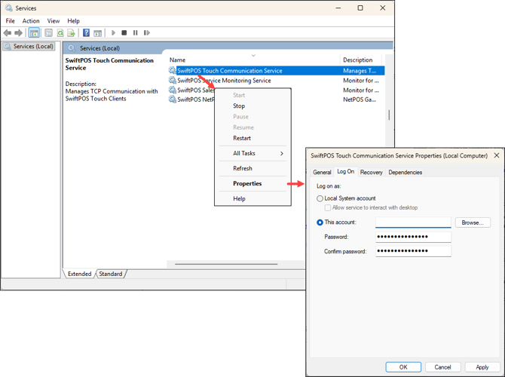This screenshot has height=377, width=505.
Task: Click the Show/Hide Action Pane icon
Action: coord(97,33)
